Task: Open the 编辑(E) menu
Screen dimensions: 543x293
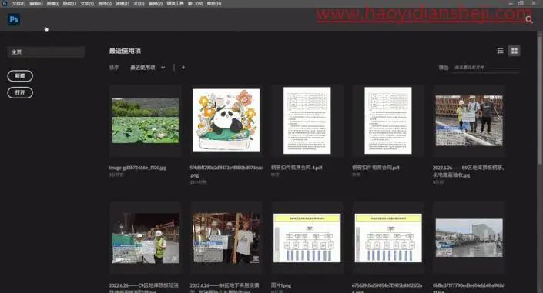Action: (36, 3)
